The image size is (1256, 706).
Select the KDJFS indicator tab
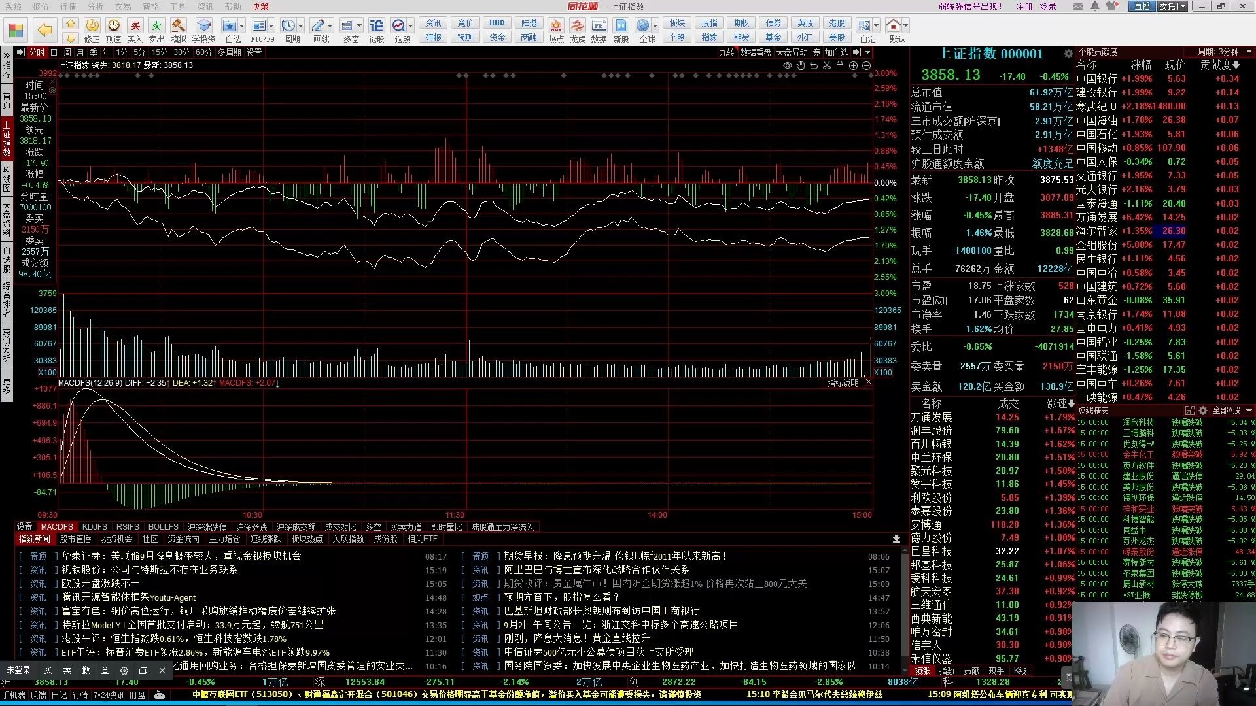(95, 527)
